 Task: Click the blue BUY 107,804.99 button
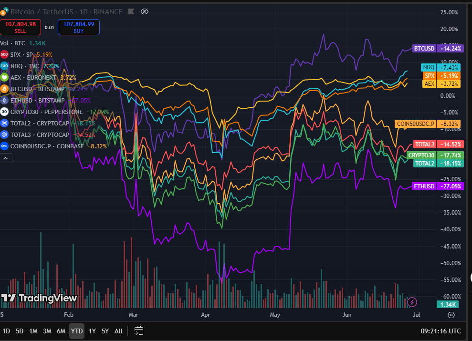click(x=79, y=27)
